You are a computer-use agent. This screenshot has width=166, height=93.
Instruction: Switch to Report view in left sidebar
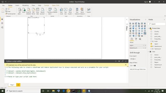[2, 19]
